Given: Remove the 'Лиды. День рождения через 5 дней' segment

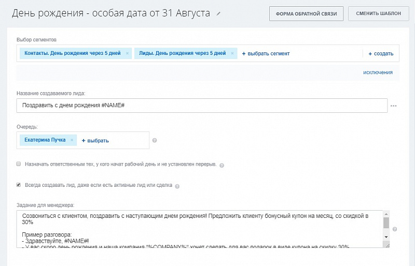Looking at the screenshot, I should coord(232,53).
